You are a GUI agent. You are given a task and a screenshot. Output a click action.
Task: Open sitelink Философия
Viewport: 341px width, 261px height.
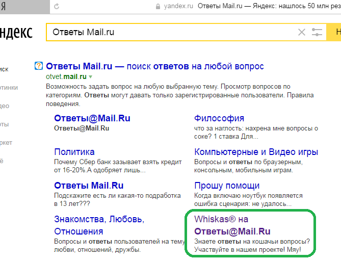click(219, 118)
